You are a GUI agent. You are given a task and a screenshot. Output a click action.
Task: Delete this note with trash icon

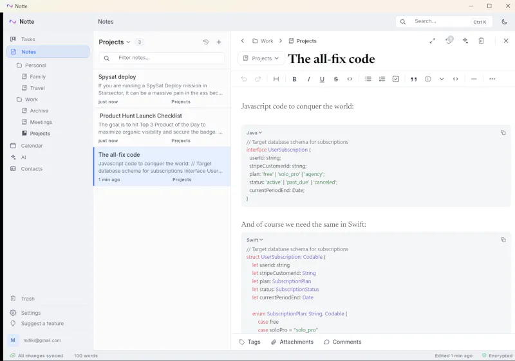point(481,40)
